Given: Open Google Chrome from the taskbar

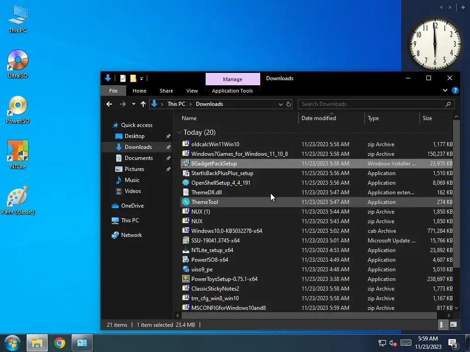Looking at the screenshot, I should (x=60, y=343).
